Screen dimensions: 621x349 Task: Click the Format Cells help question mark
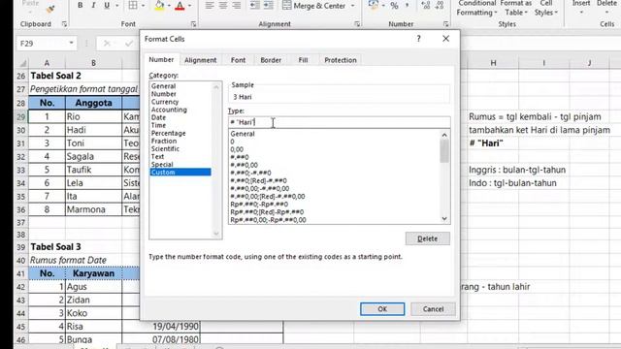point(418,39)
